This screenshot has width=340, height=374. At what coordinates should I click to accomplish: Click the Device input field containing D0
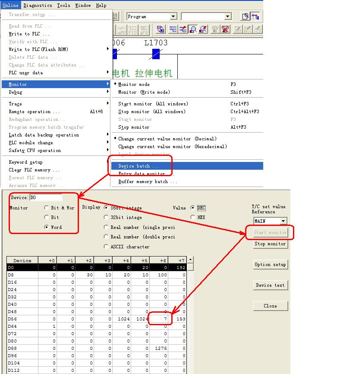46,197
